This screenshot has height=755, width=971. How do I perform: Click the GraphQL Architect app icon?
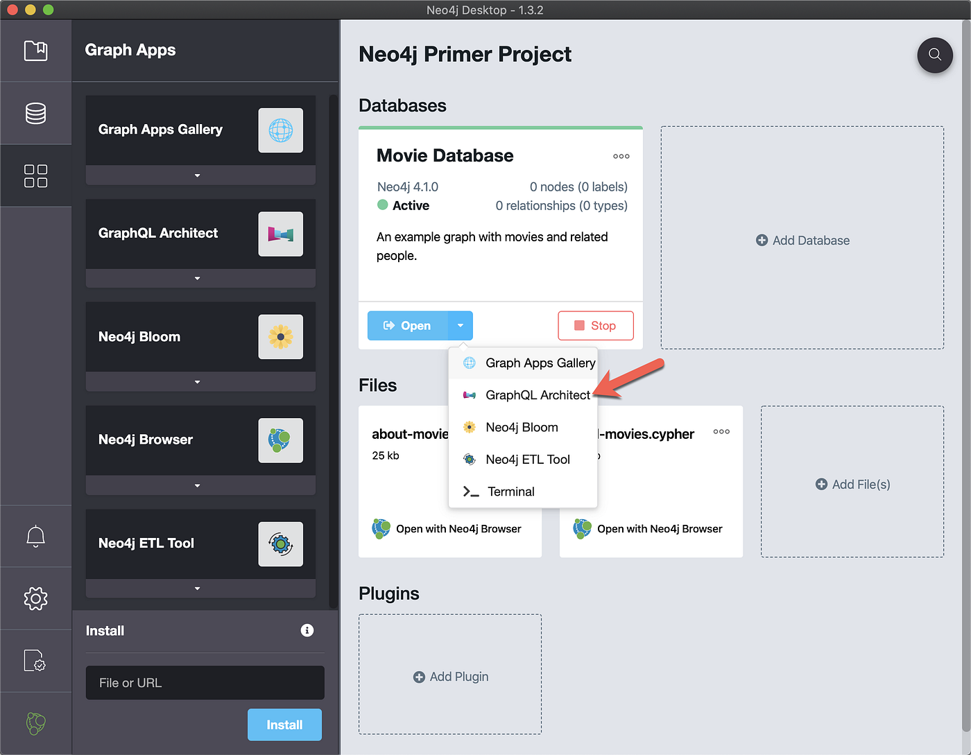pyautogui.click(x=281, y=234)
